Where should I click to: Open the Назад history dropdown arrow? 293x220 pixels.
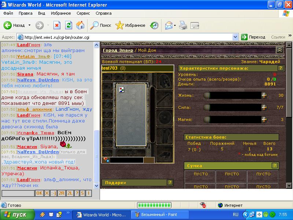pos(30,25)
